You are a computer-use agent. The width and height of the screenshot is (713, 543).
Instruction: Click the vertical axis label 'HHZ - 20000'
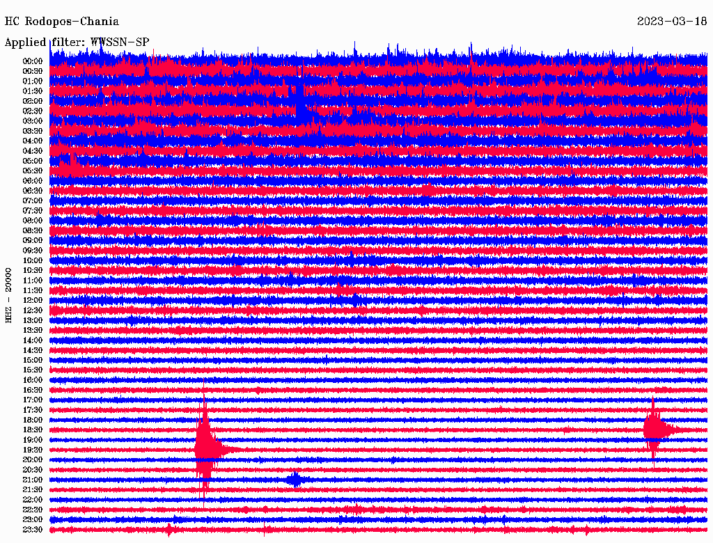(8, 295)
